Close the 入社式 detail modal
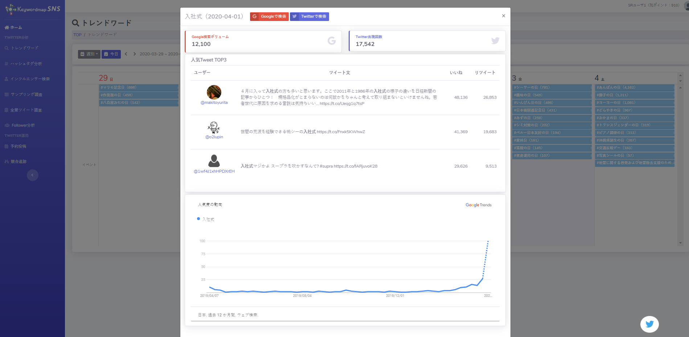689x337 pixels. pyautogui.click(x=503, y=16)
